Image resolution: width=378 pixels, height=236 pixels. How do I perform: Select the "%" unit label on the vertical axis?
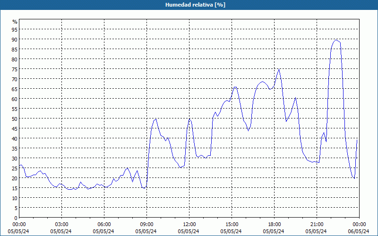coord(15,22)
